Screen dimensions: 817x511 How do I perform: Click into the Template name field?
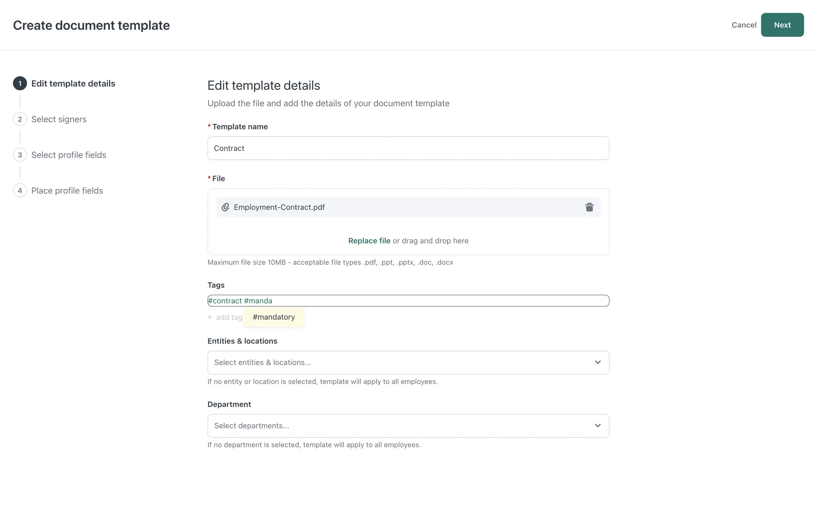(x=408, y=148)
